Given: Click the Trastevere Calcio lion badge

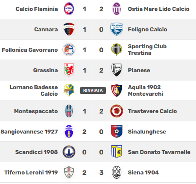Looking at the screenshot, I should pyautogui.click(x=117, y=111).
